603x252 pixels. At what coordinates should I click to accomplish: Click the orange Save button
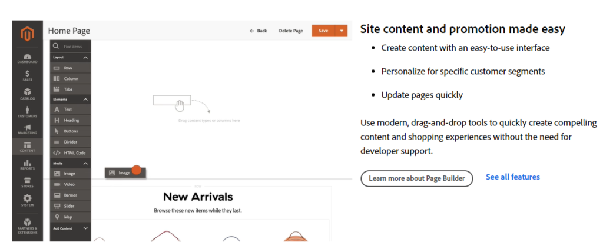point(323,31)
